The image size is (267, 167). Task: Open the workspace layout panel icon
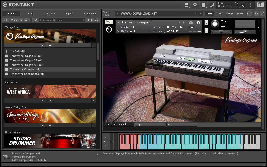204,5
